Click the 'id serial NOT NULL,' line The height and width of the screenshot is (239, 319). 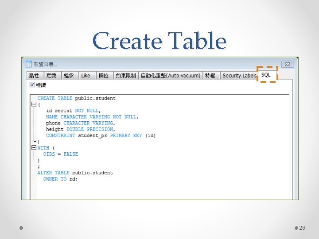coord(73,111)
